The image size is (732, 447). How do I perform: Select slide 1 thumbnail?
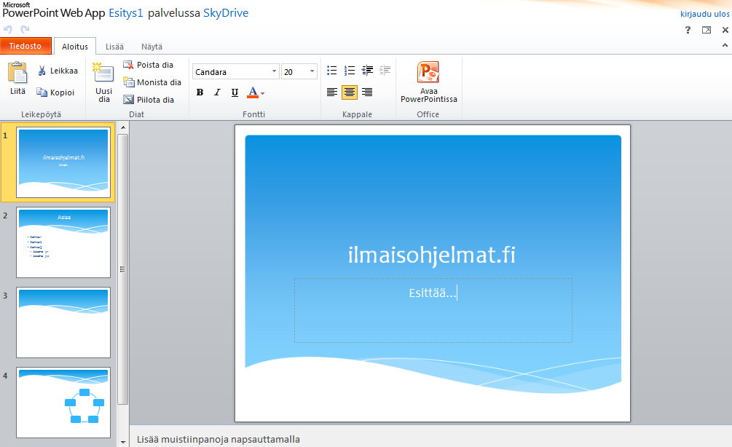click(63, 162)
